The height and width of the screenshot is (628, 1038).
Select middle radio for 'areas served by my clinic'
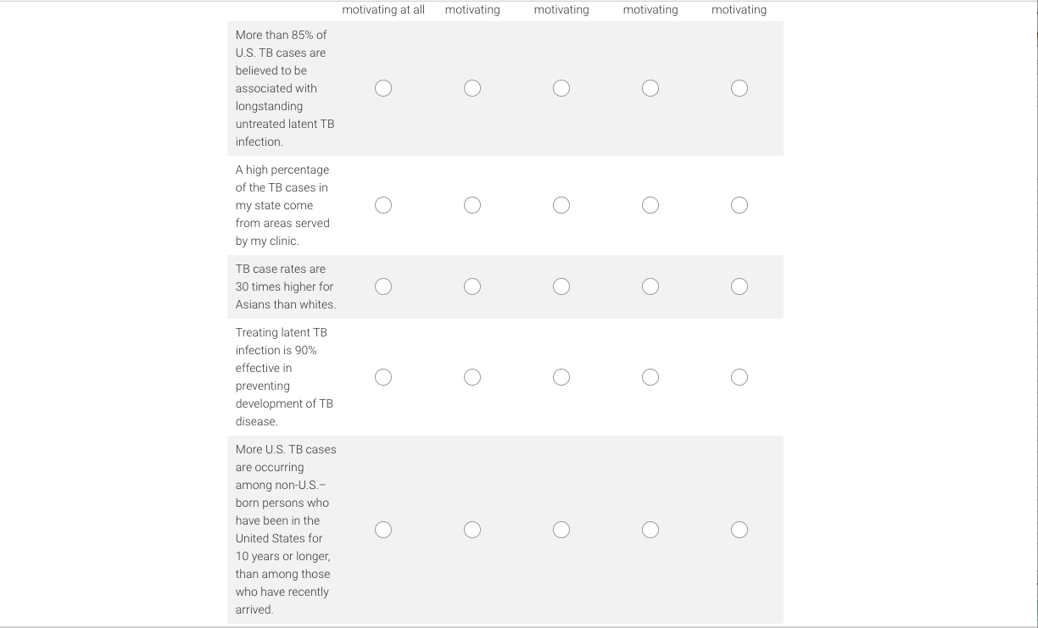pyautogui.click(x=561, y=205)
